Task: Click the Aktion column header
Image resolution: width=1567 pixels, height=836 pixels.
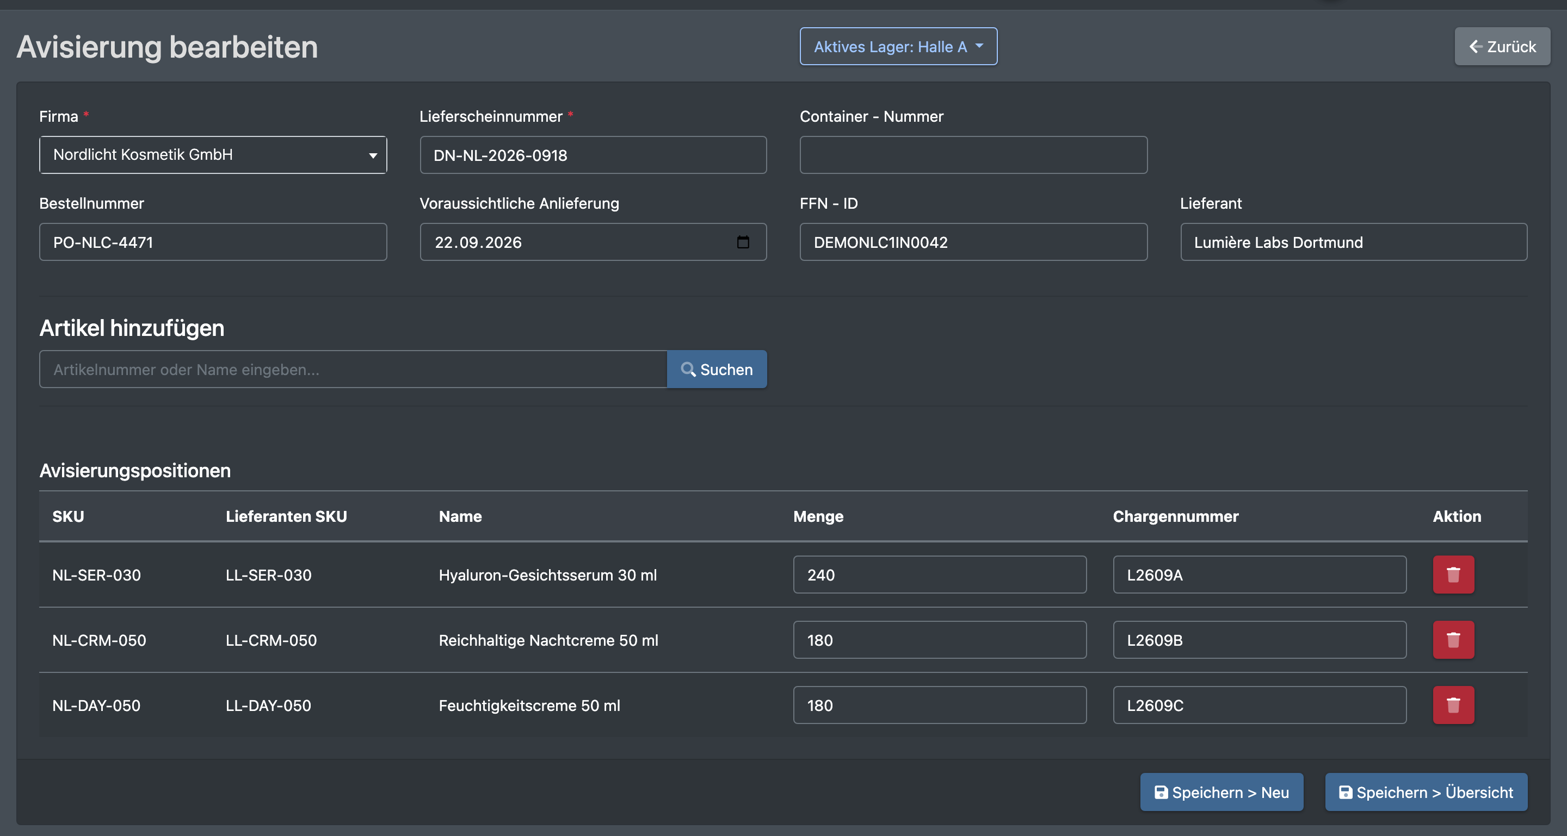Action: tap(1457, 516)
